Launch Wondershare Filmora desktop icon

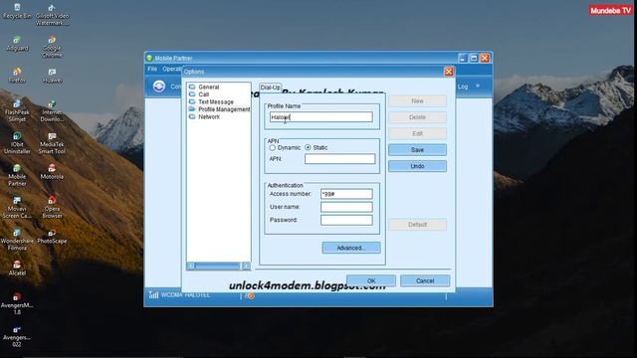coord(17,239)
